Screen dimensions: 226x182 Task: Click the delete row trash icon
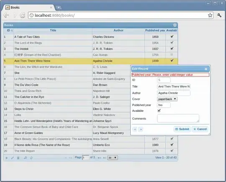[18, 158]
